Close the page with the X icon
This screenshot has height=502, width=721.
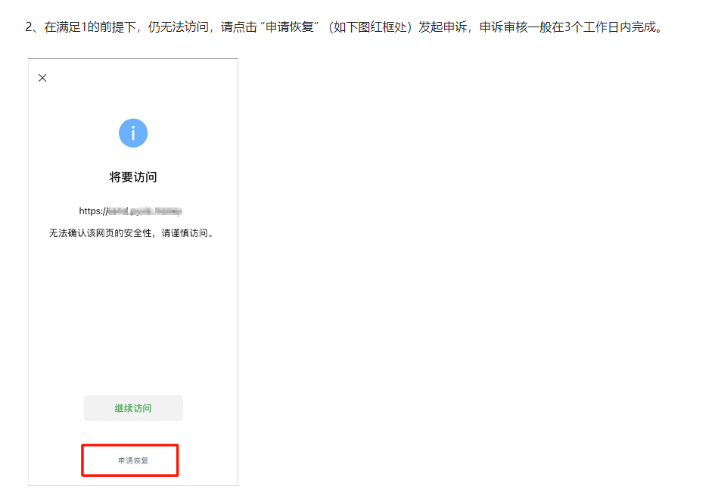pos(42,78)
